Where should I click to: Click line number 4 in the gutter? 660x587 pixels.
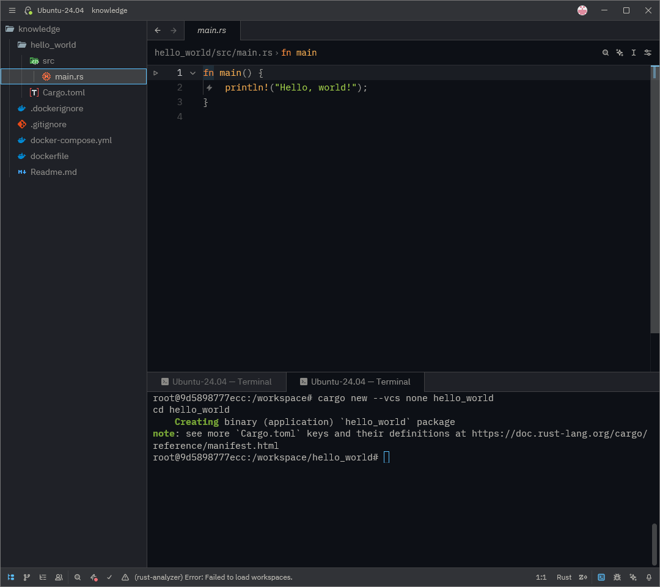[180, 117]
